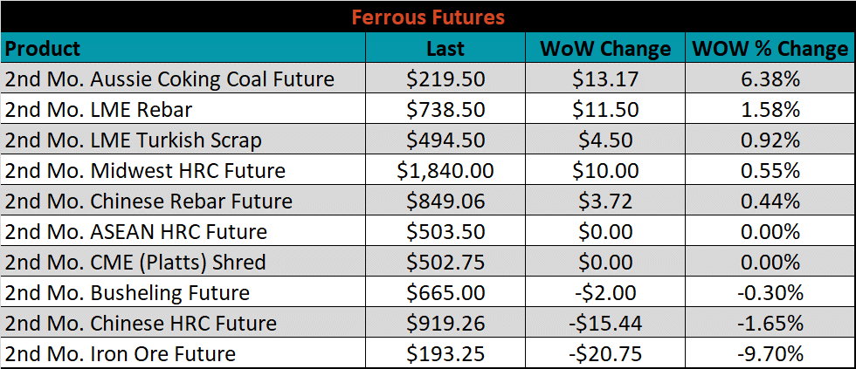Click the Iron Ore Future product cell

(183, 354)
